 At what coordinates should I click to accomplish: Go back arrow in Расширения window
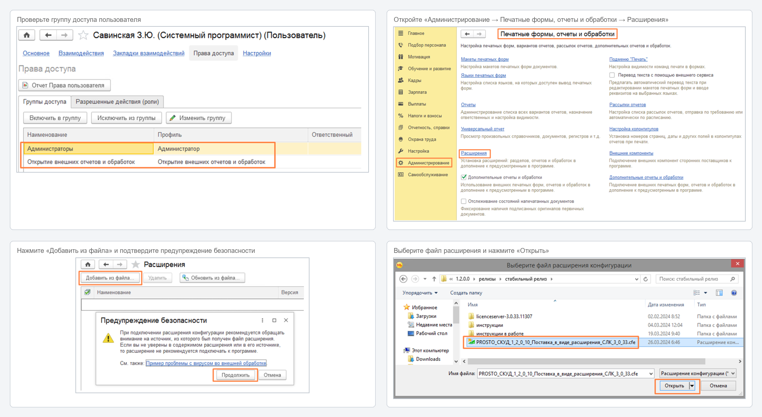coord(105,265)
